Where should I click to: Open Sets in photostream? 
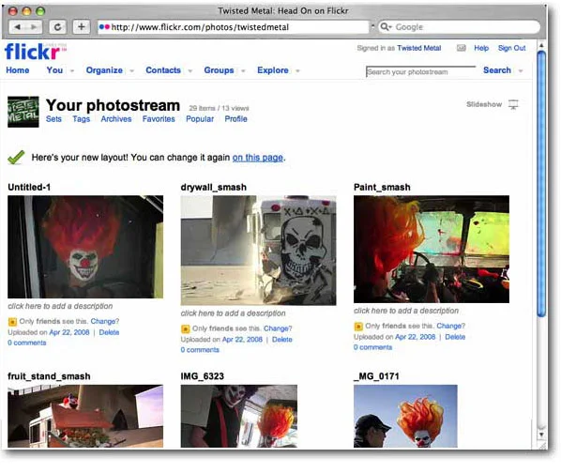(53, 119)
